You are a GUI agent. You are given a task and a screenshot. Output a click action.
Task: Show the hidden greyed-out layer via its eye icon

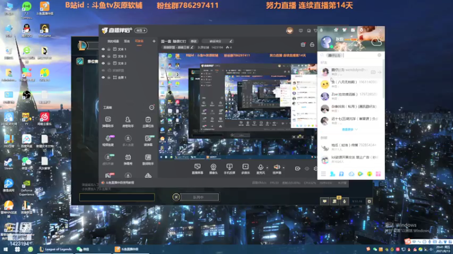103,70
